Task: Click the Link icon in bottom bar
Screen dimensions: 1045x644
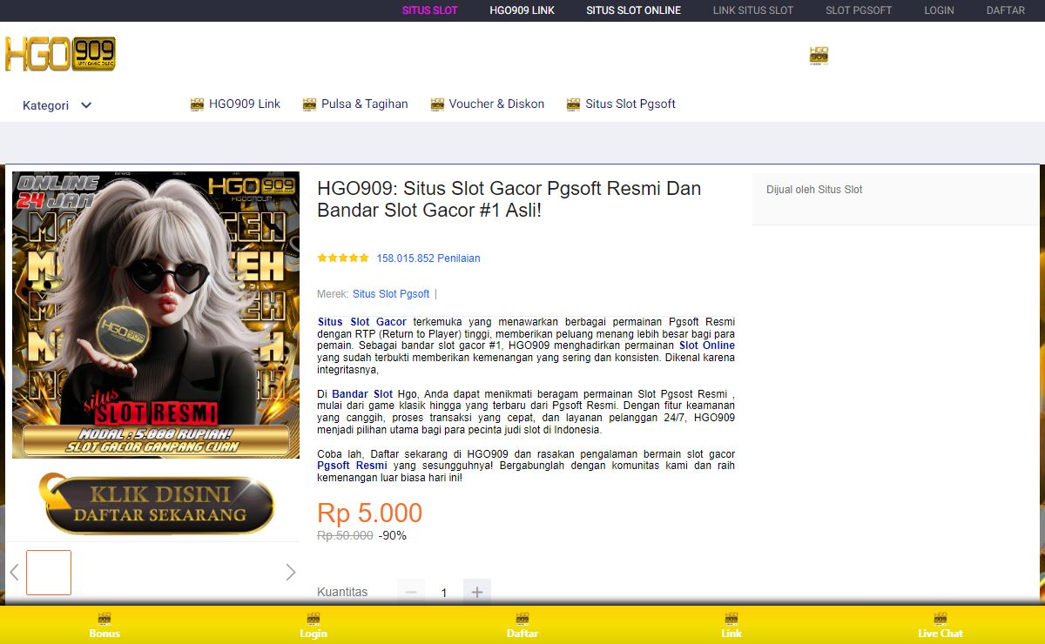Action: 731,618
